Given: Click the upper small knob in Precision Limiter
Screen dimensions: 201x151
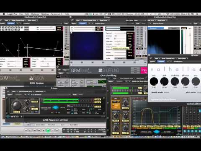Looking at the screenshot, I should pyautogui.click(x=27, y=102).
